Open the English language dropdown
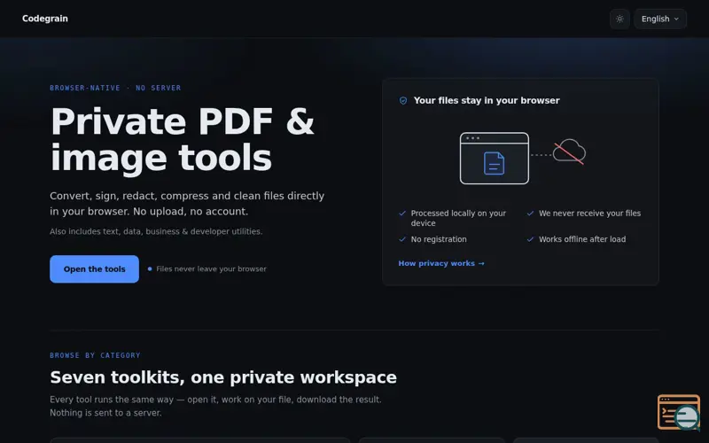Image resolution: width=709 pixels, height=443 pixels. 659,19
